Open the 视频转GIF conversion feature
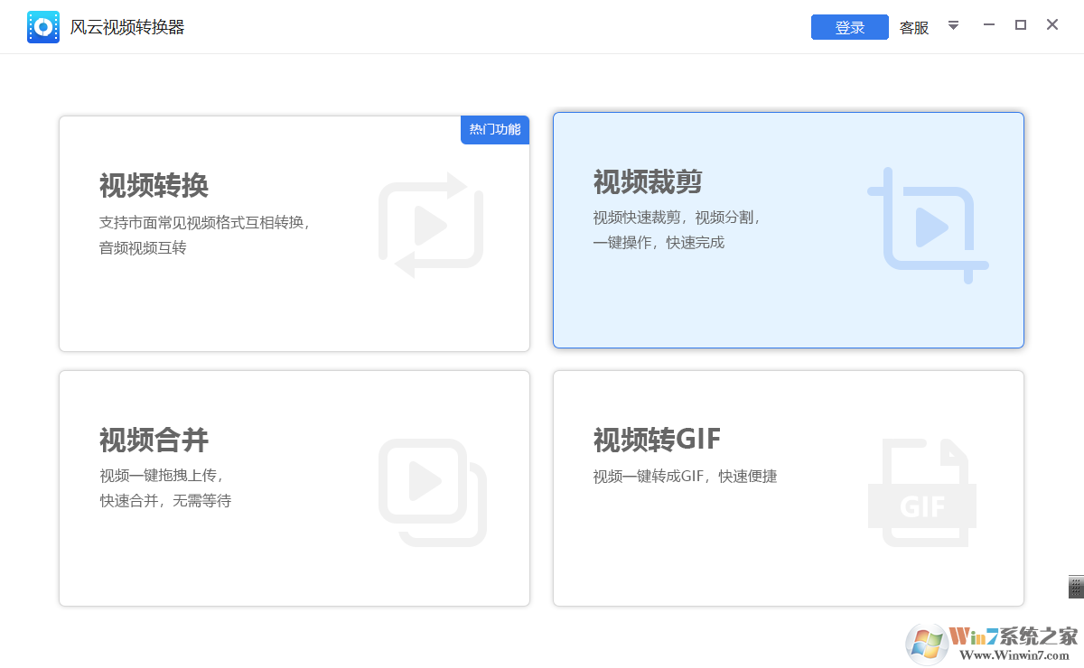This screenshot has height=668, width=1084. 788,487
